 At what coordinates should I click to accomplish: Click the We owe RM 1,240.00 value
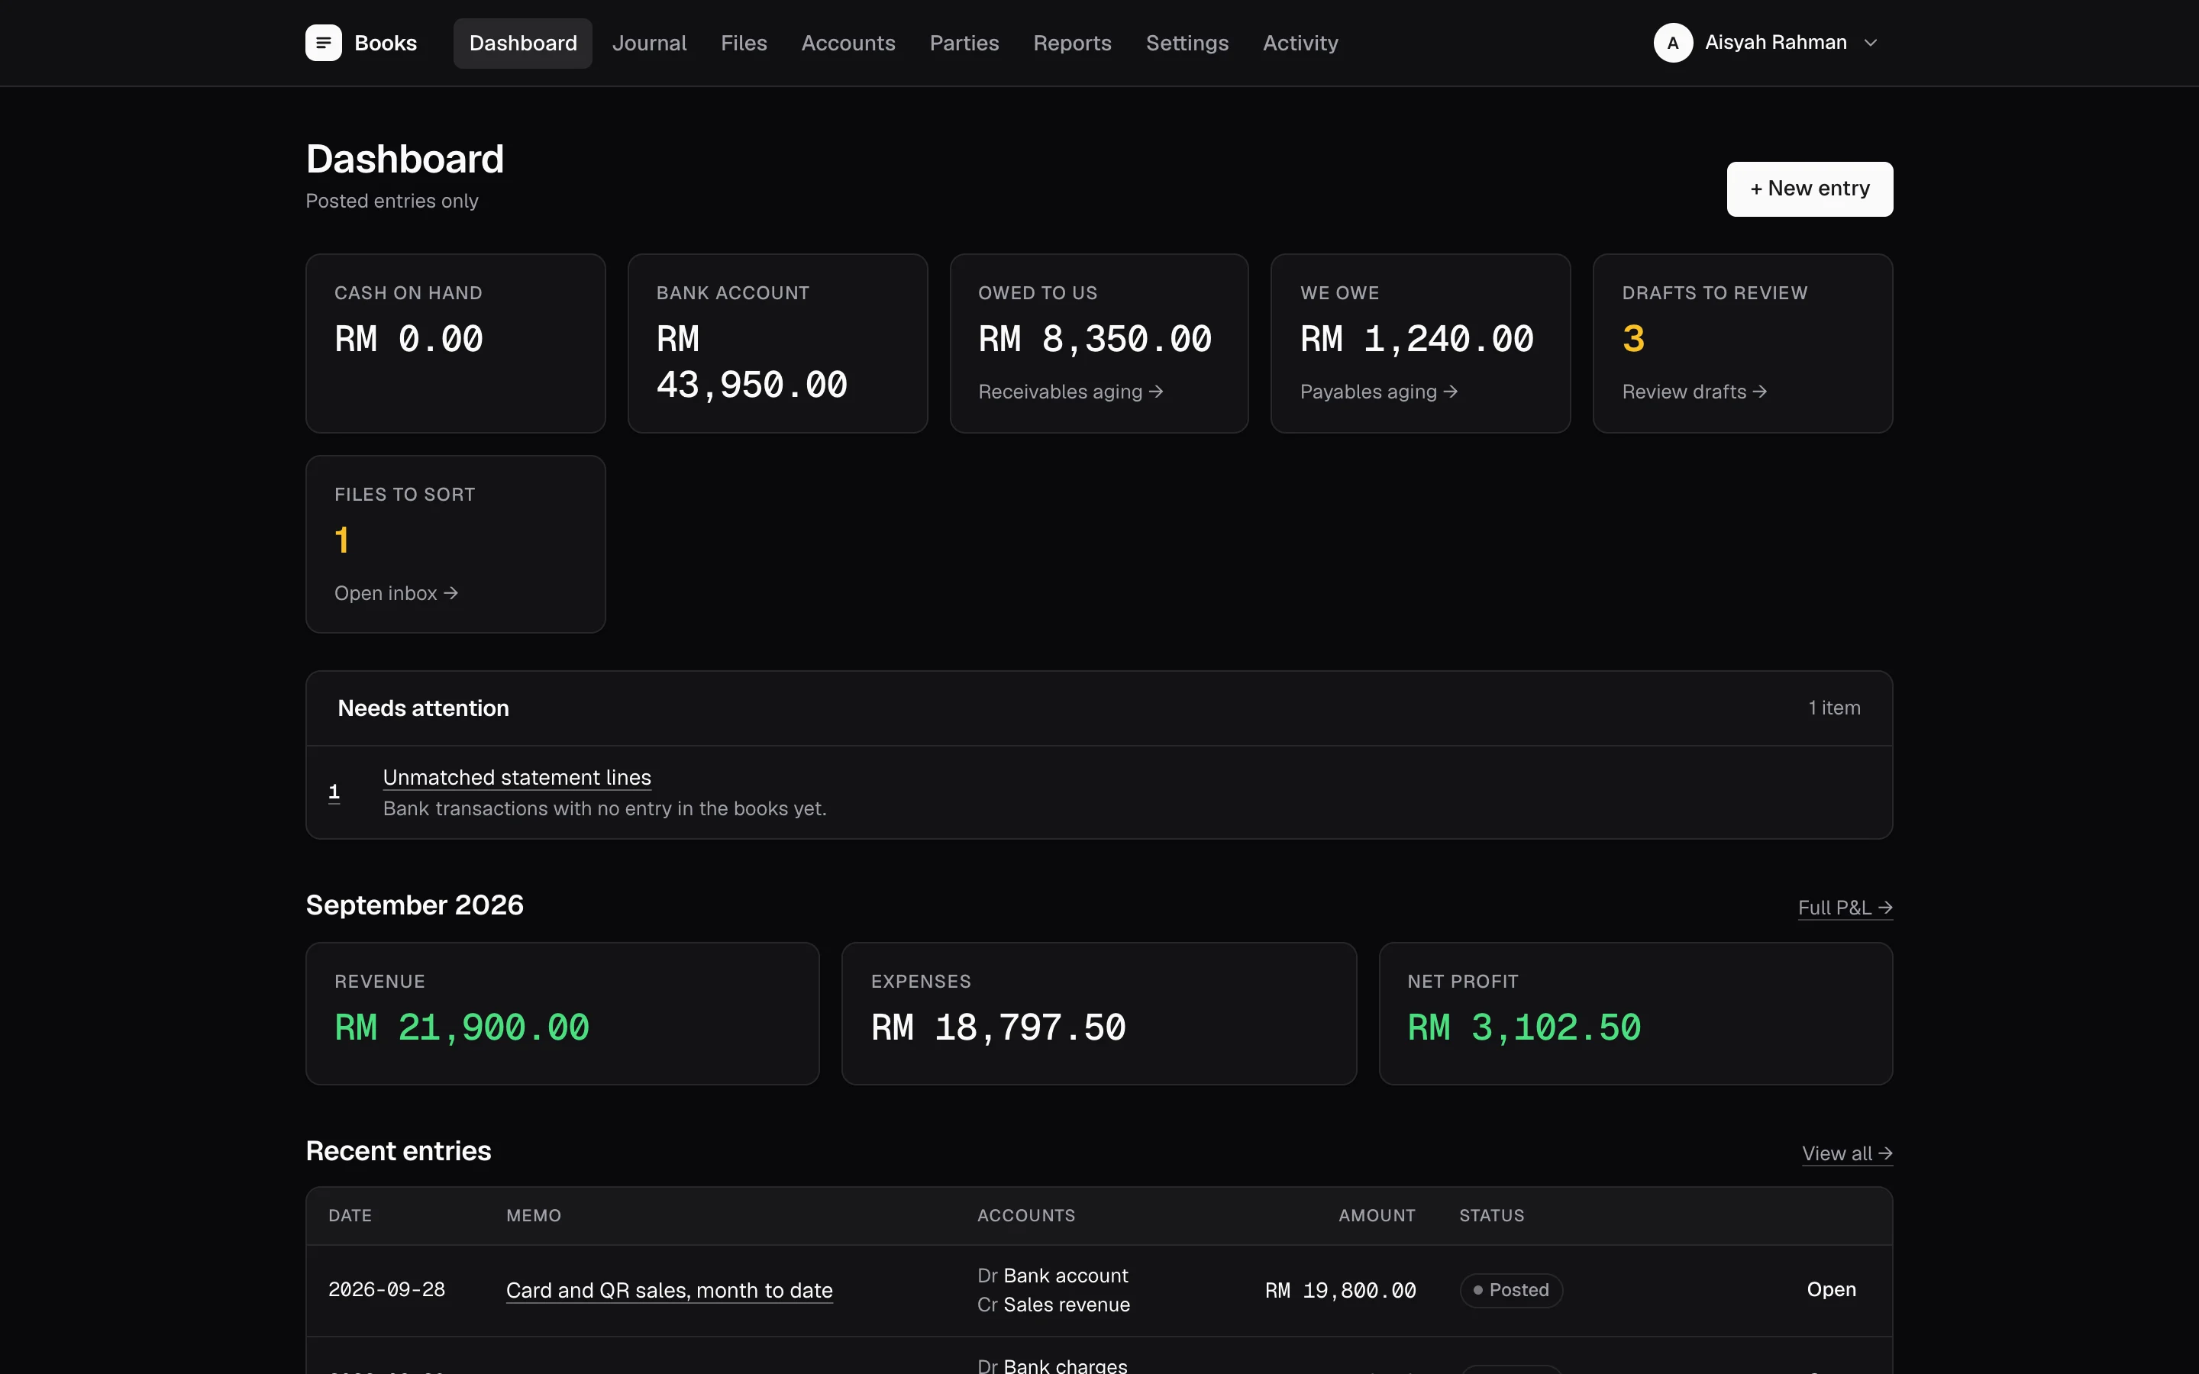coord(1416,340)
